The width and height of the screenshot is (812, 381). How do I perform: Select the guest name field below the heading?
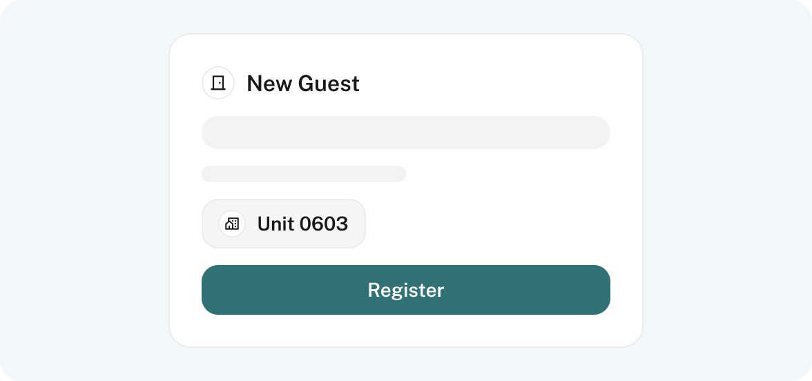click(406, 133)
